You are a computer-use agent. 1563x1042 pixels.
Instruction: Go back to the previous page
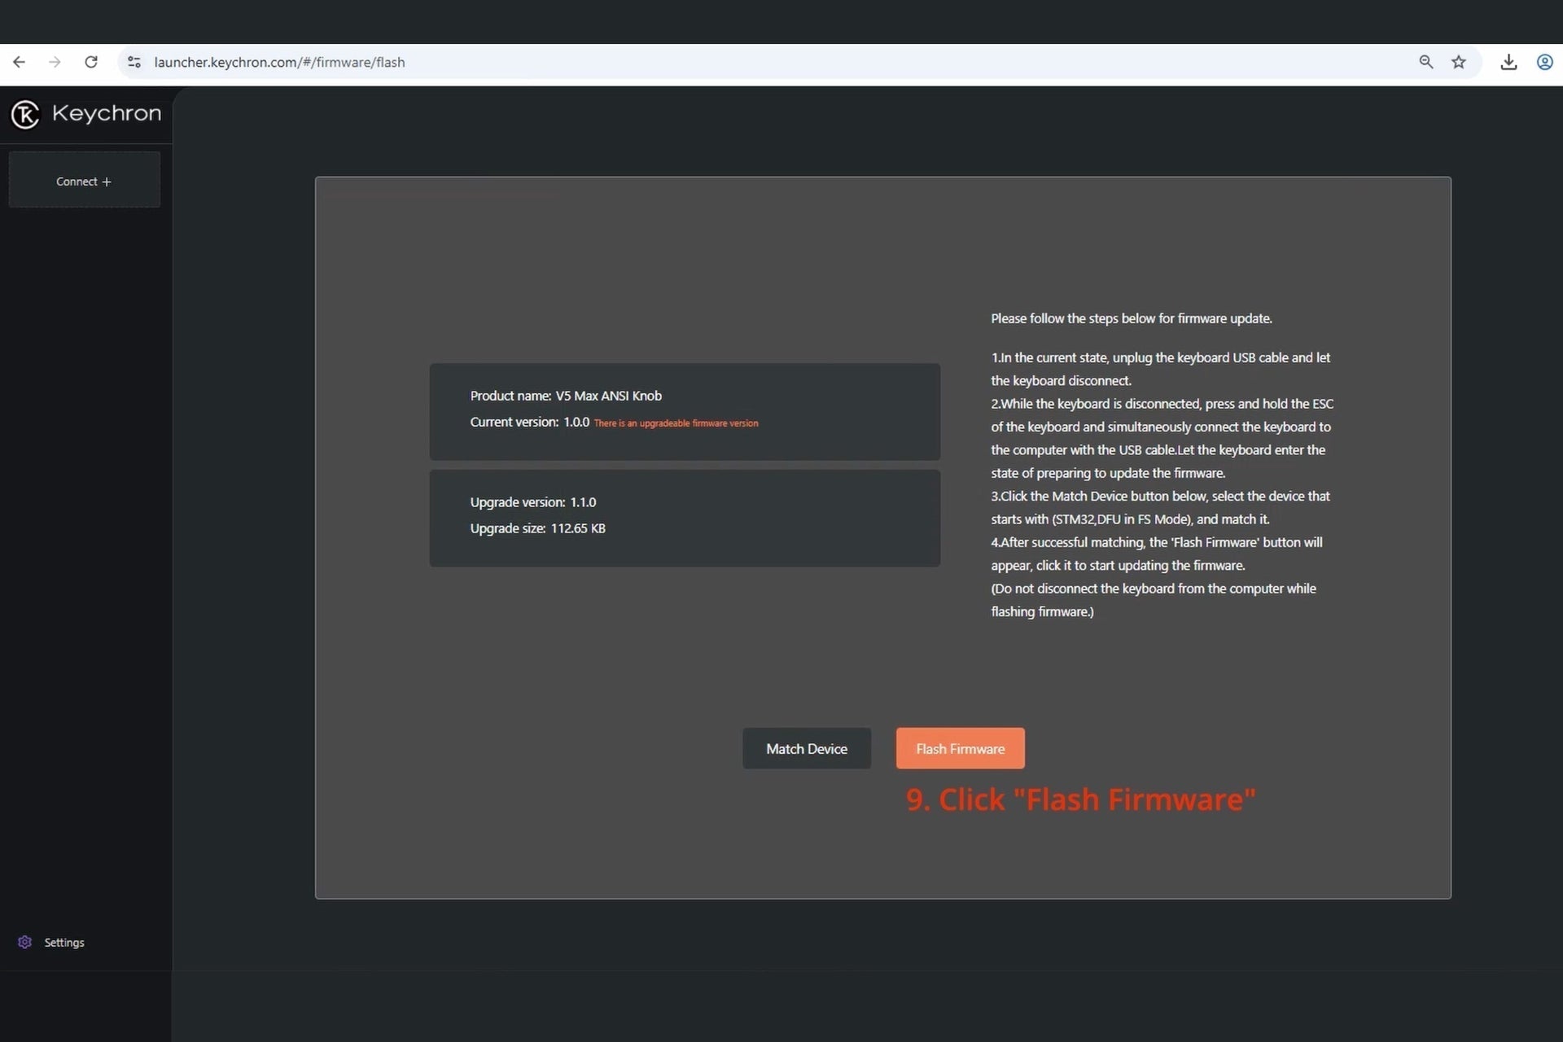[20, 62]
